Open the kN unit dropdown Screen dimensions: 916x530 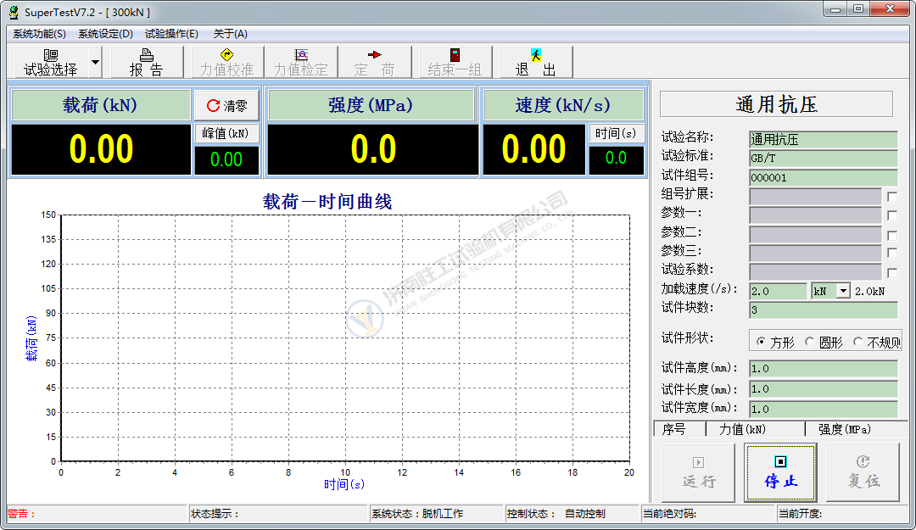point(842,291)
